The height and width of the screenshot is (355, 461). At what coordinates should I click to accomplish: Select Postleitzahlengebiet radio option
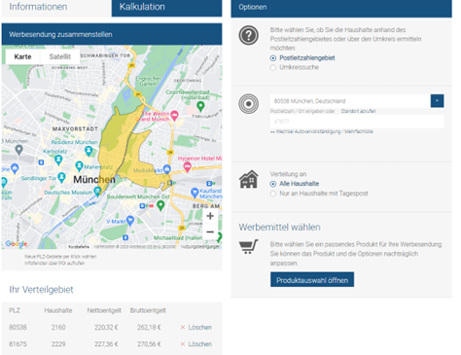273,58
